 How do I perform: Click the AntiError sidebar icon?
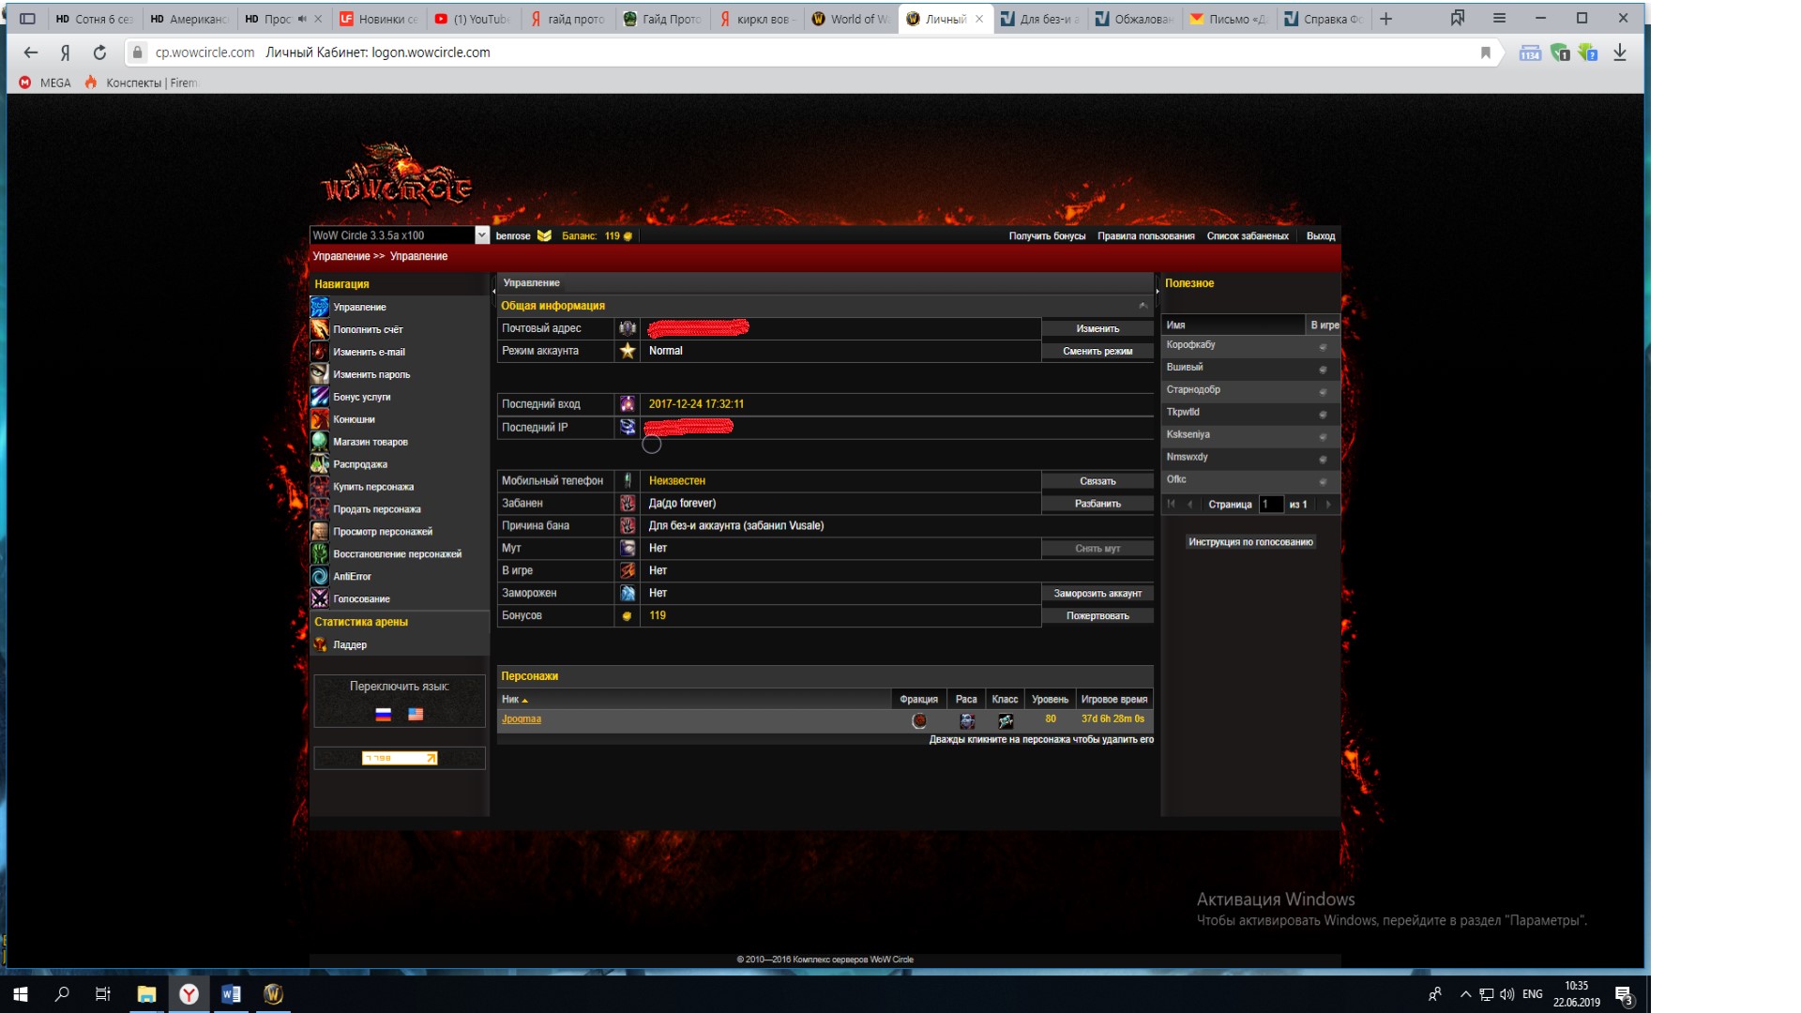(320, 576)
